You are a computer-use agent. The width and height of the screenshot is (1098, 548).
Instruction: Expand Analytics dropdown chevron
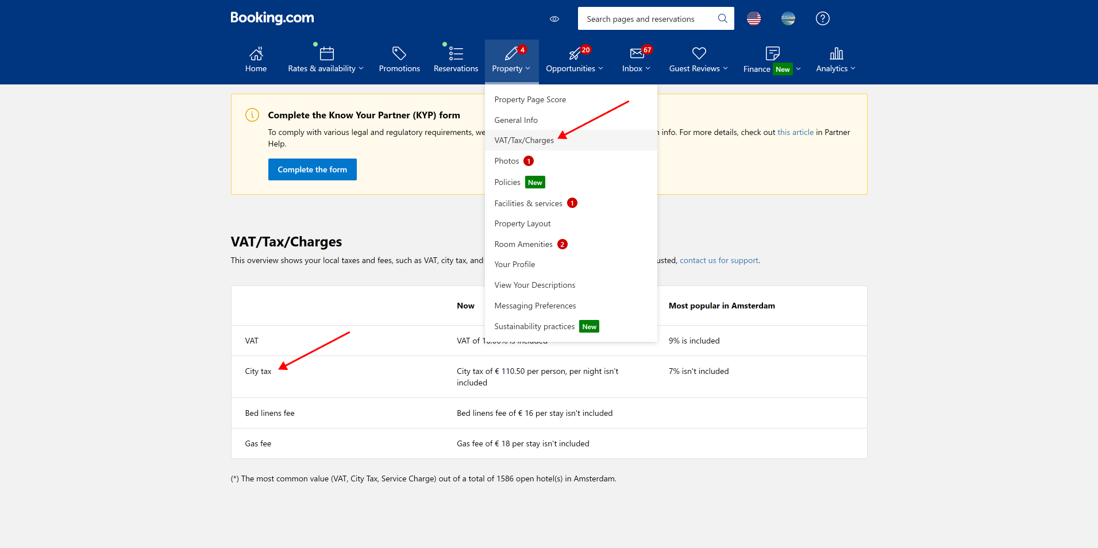[x=853, y=68]
